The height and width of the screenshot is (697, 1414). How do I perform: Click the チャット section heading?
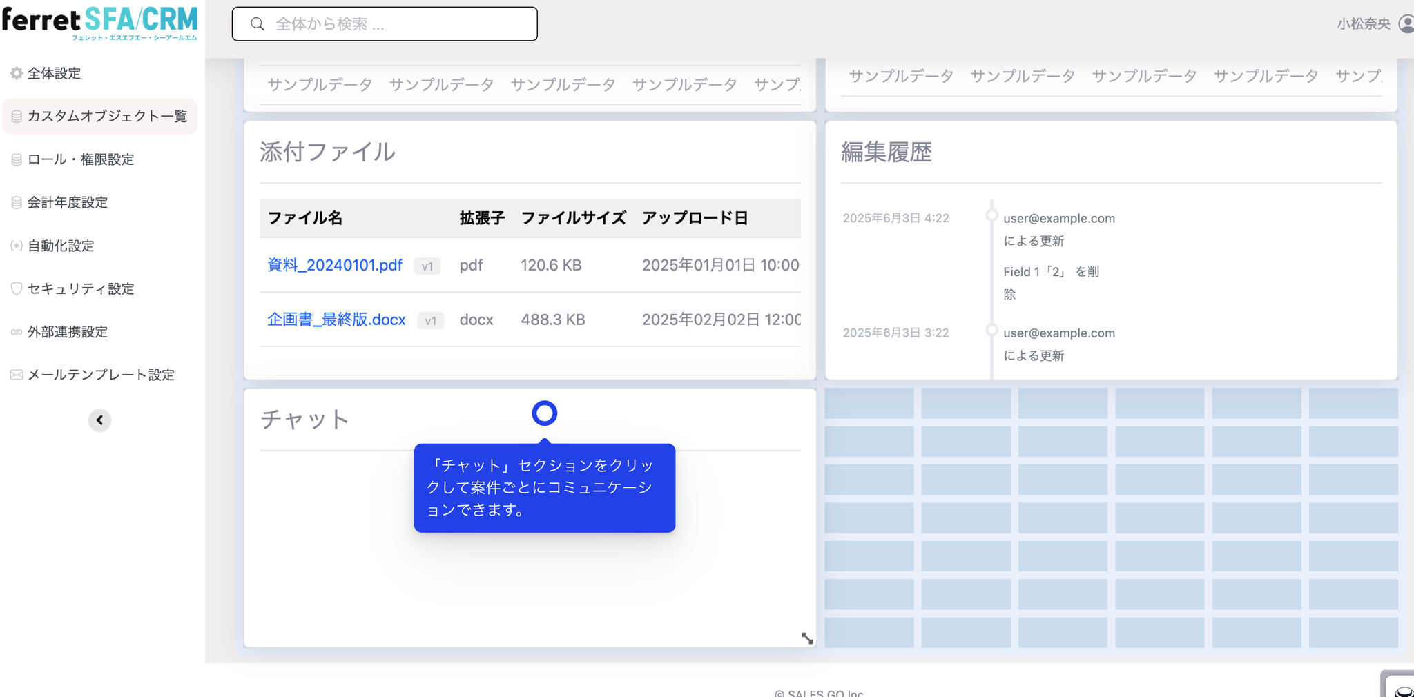click(x=304, y=419)
